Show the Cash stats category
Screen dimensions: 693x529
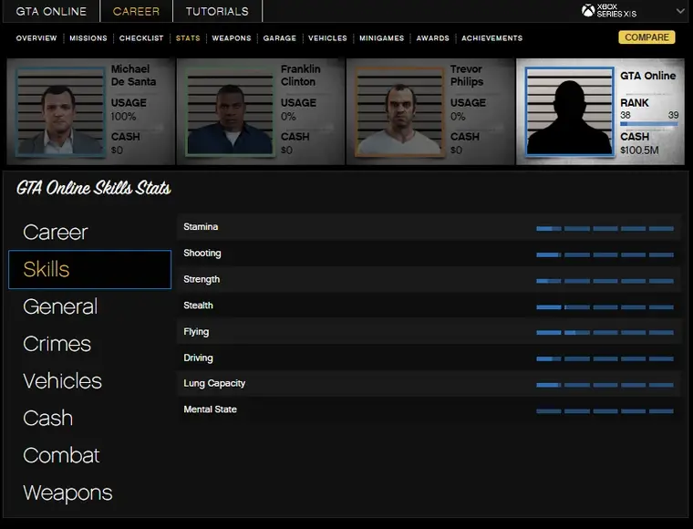pos(47,418)
